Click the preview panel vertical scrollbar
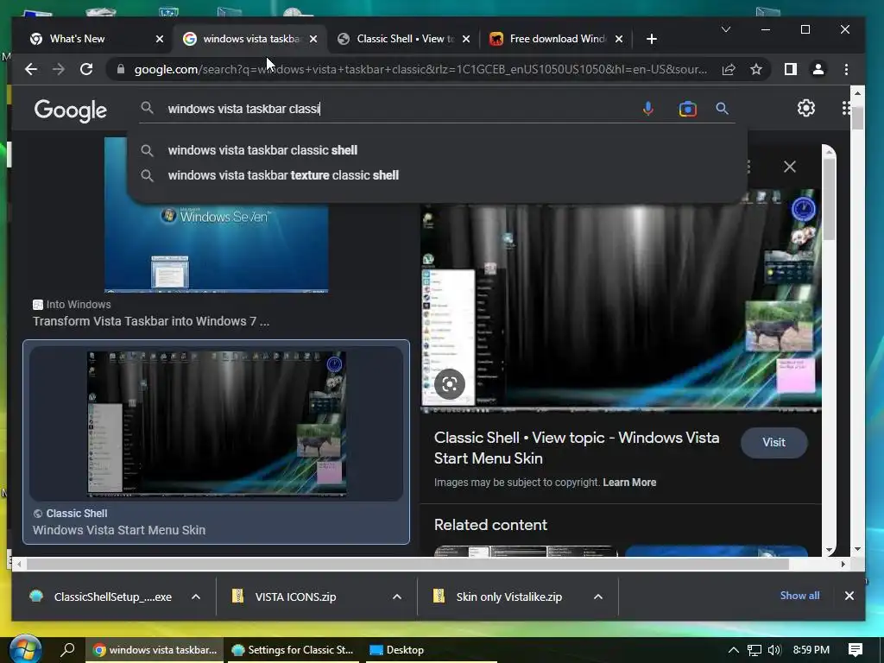884x663 pixels. point(829,198)
